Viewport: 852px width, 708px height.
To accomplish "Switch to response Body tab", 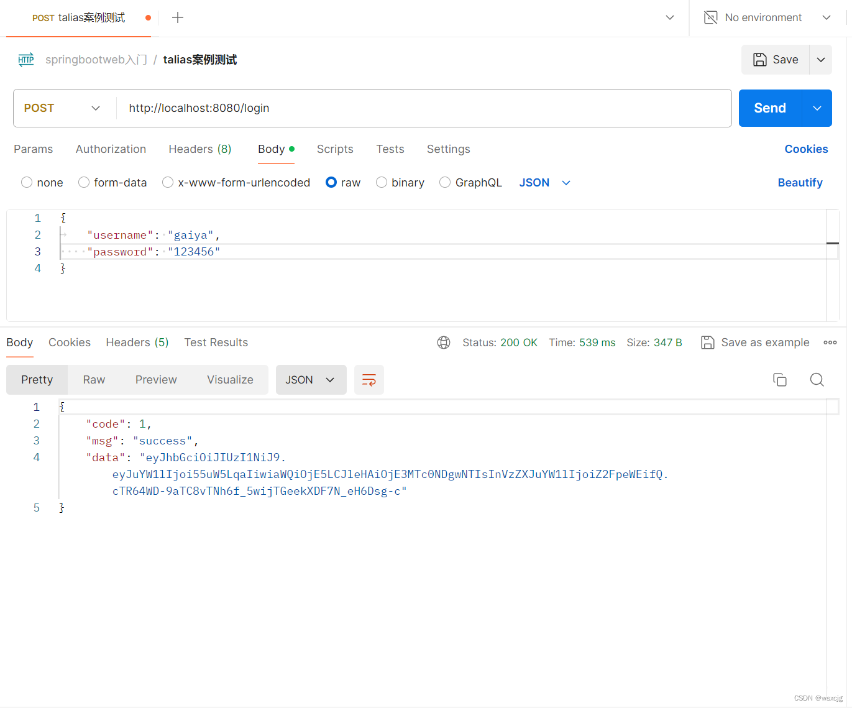I will pyautogui.click(x=20, y=343).
